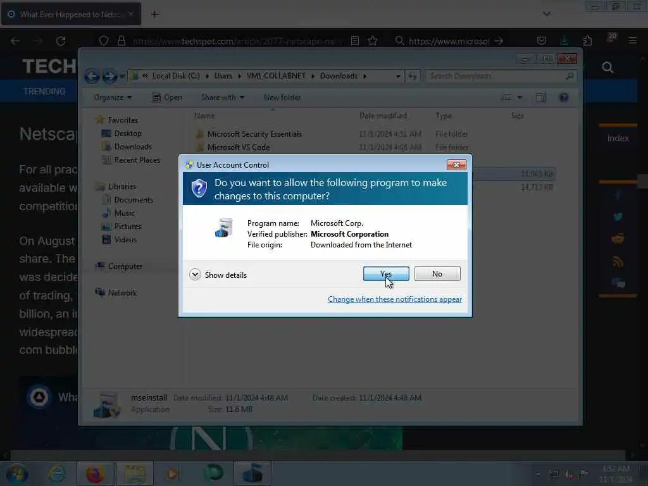Switch to Firefox on taskbar
648x486 pixels.
tap(95, 473)
